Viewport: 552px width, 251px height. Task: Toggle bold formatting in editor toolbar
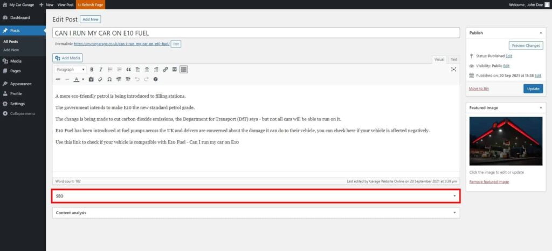(x=92, y=70)
